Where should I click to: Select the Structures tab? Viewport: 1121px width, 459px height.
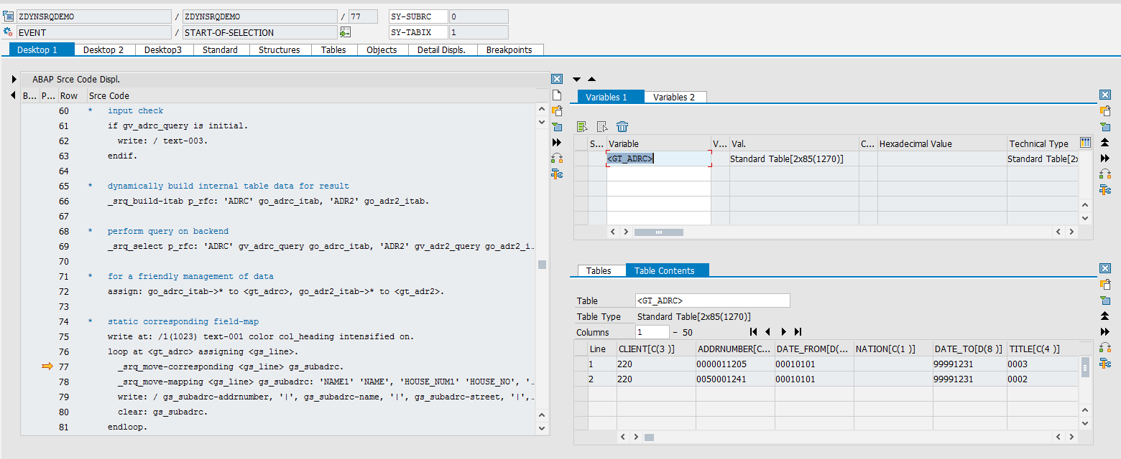(280, 49)
